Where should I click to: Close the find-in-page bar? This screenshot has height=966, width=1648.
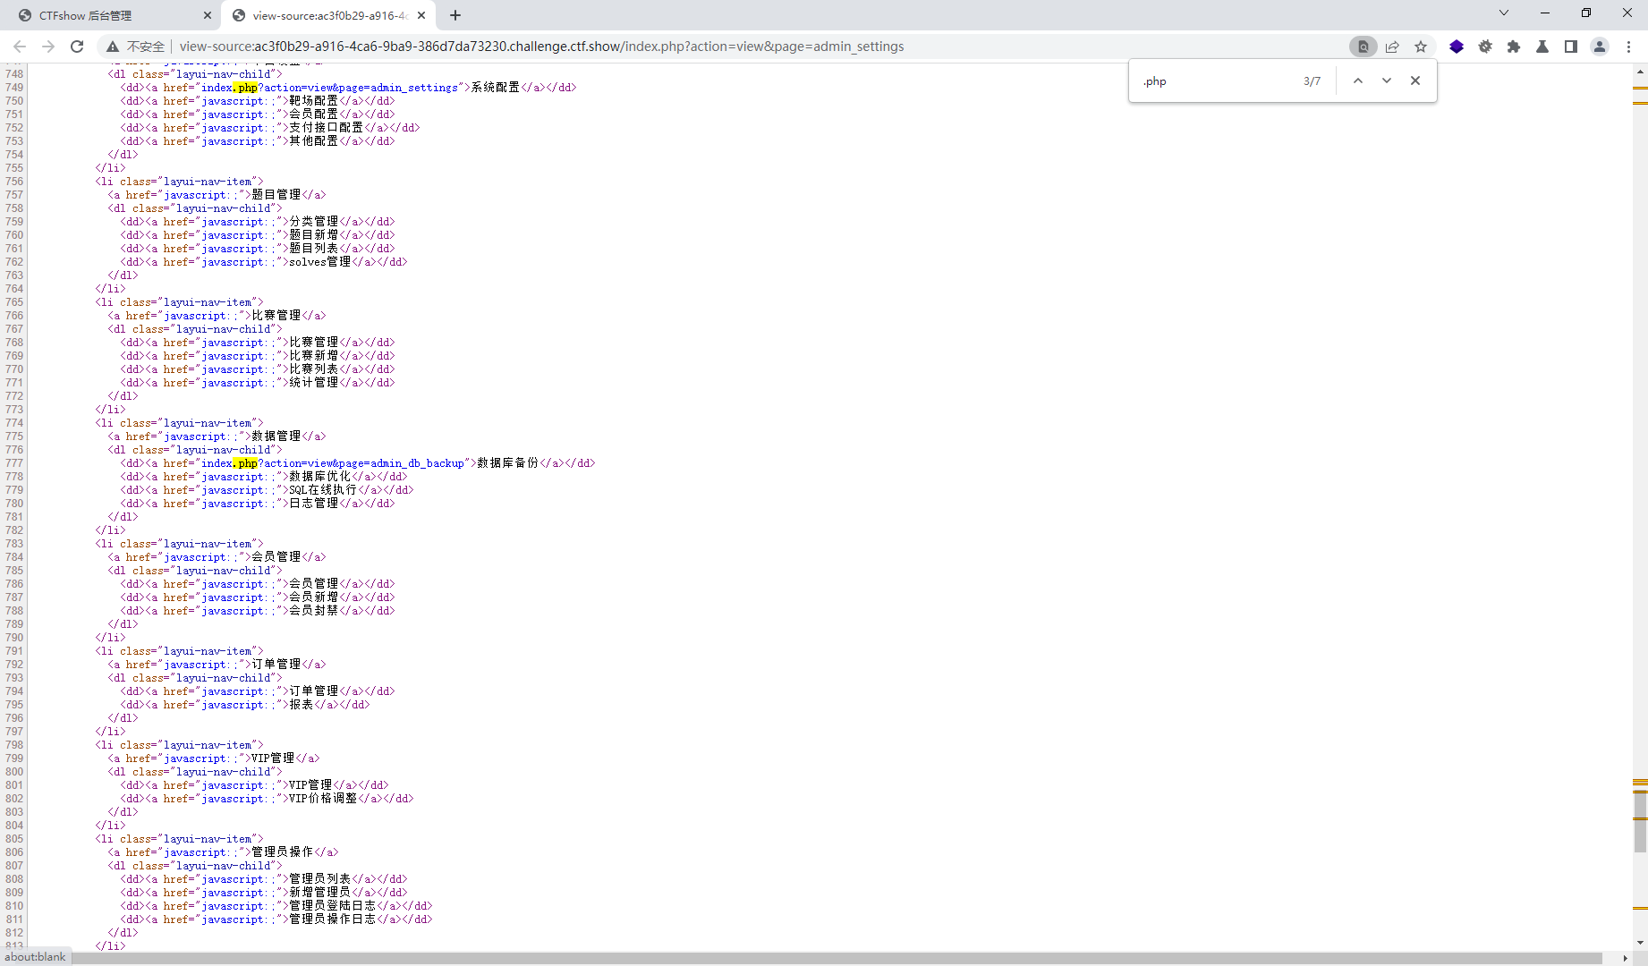click(1415, 80)
